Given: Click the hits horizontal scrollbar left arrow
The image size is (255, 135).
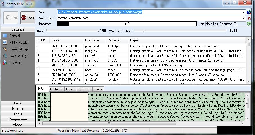Looking at the screenshot, I should [x=40, y=123].
